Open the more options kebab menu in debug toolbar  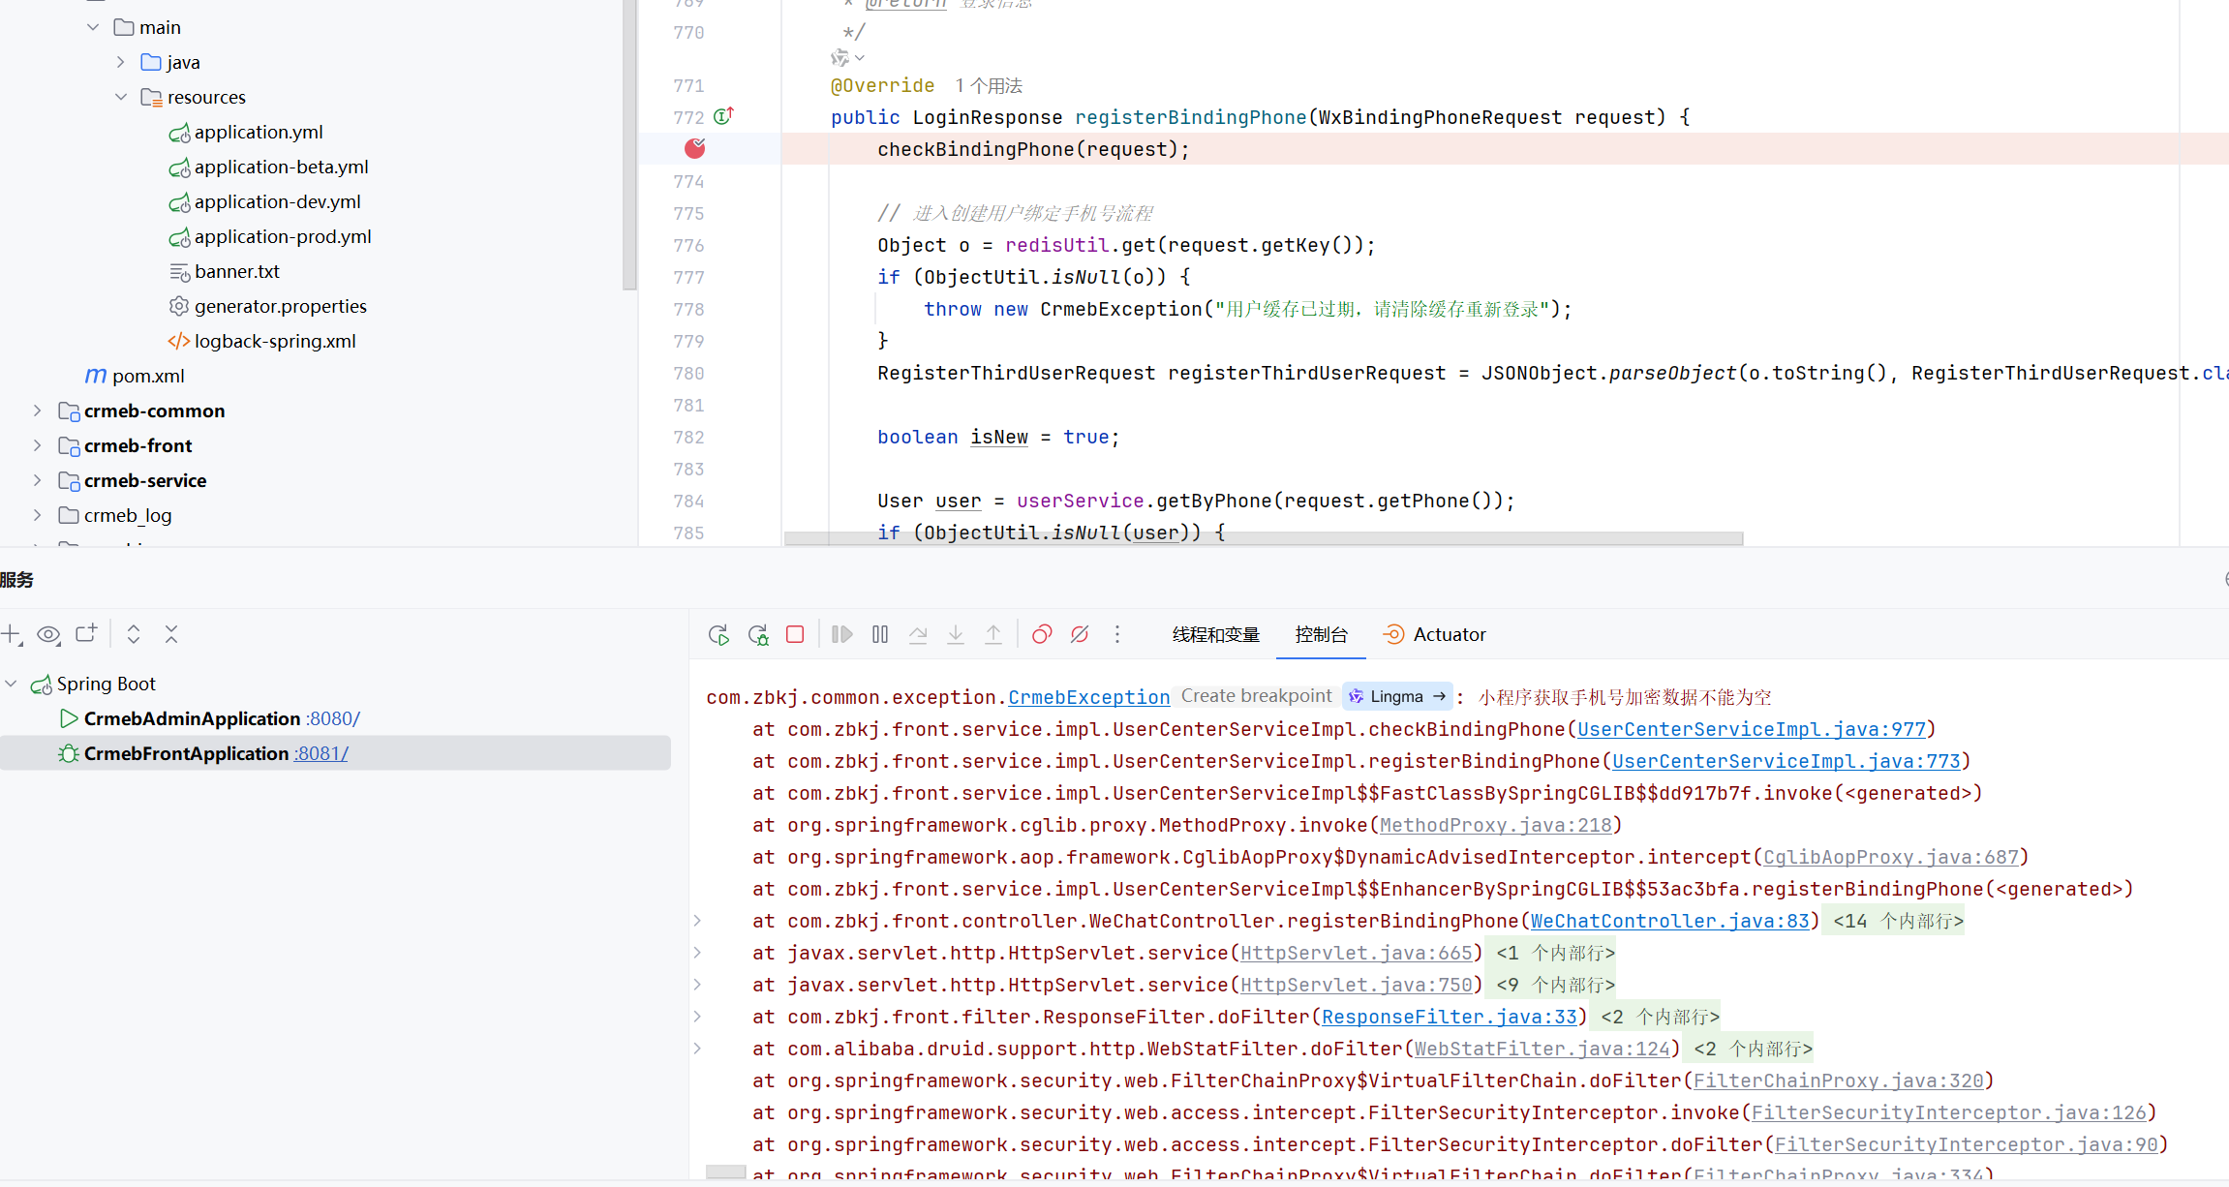coord(1117,634)
